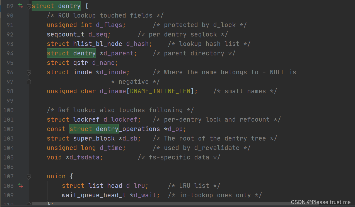This screenshot has height=207, width=355.
Task: Click line number 101 in the gutter
Action: 8,119
